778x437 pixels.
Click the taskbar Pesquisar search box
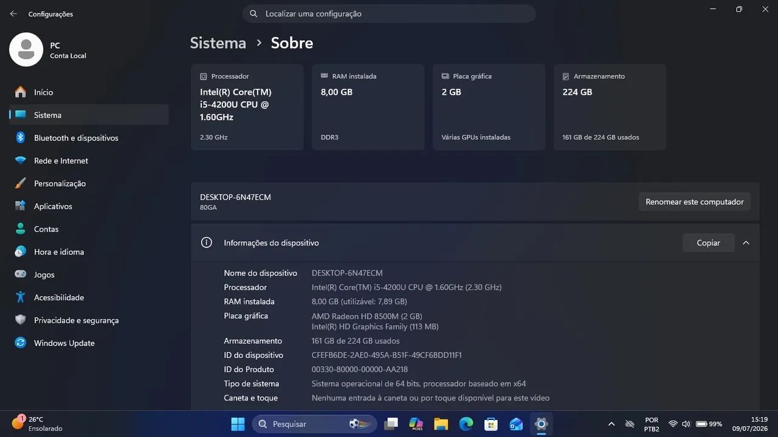coord(314,424)
